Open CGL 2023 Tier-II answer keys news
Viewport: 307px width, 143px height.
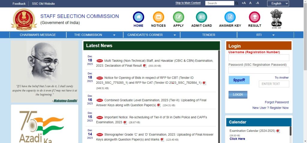(x=151, y=103)
